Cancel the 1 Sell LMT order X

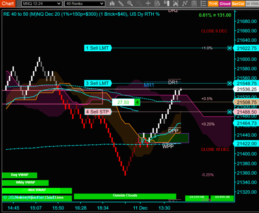pyautogui.click(x=230, y=48)
